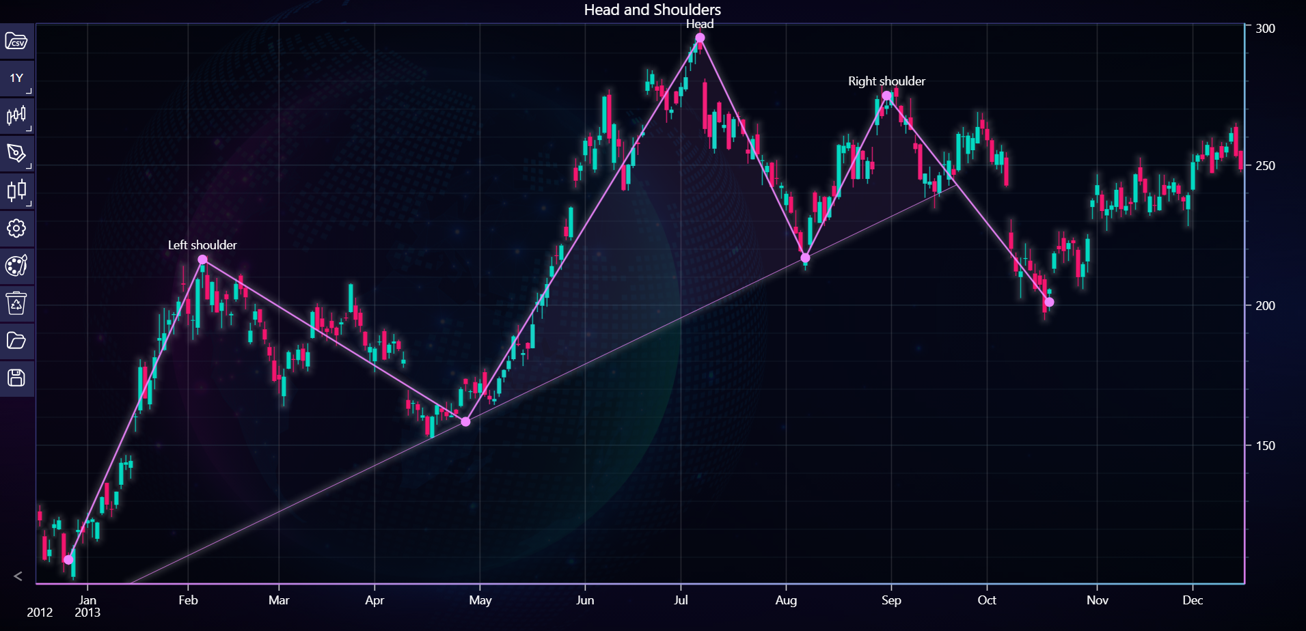
Task: Click the neckline point near May
Action: 465,421
